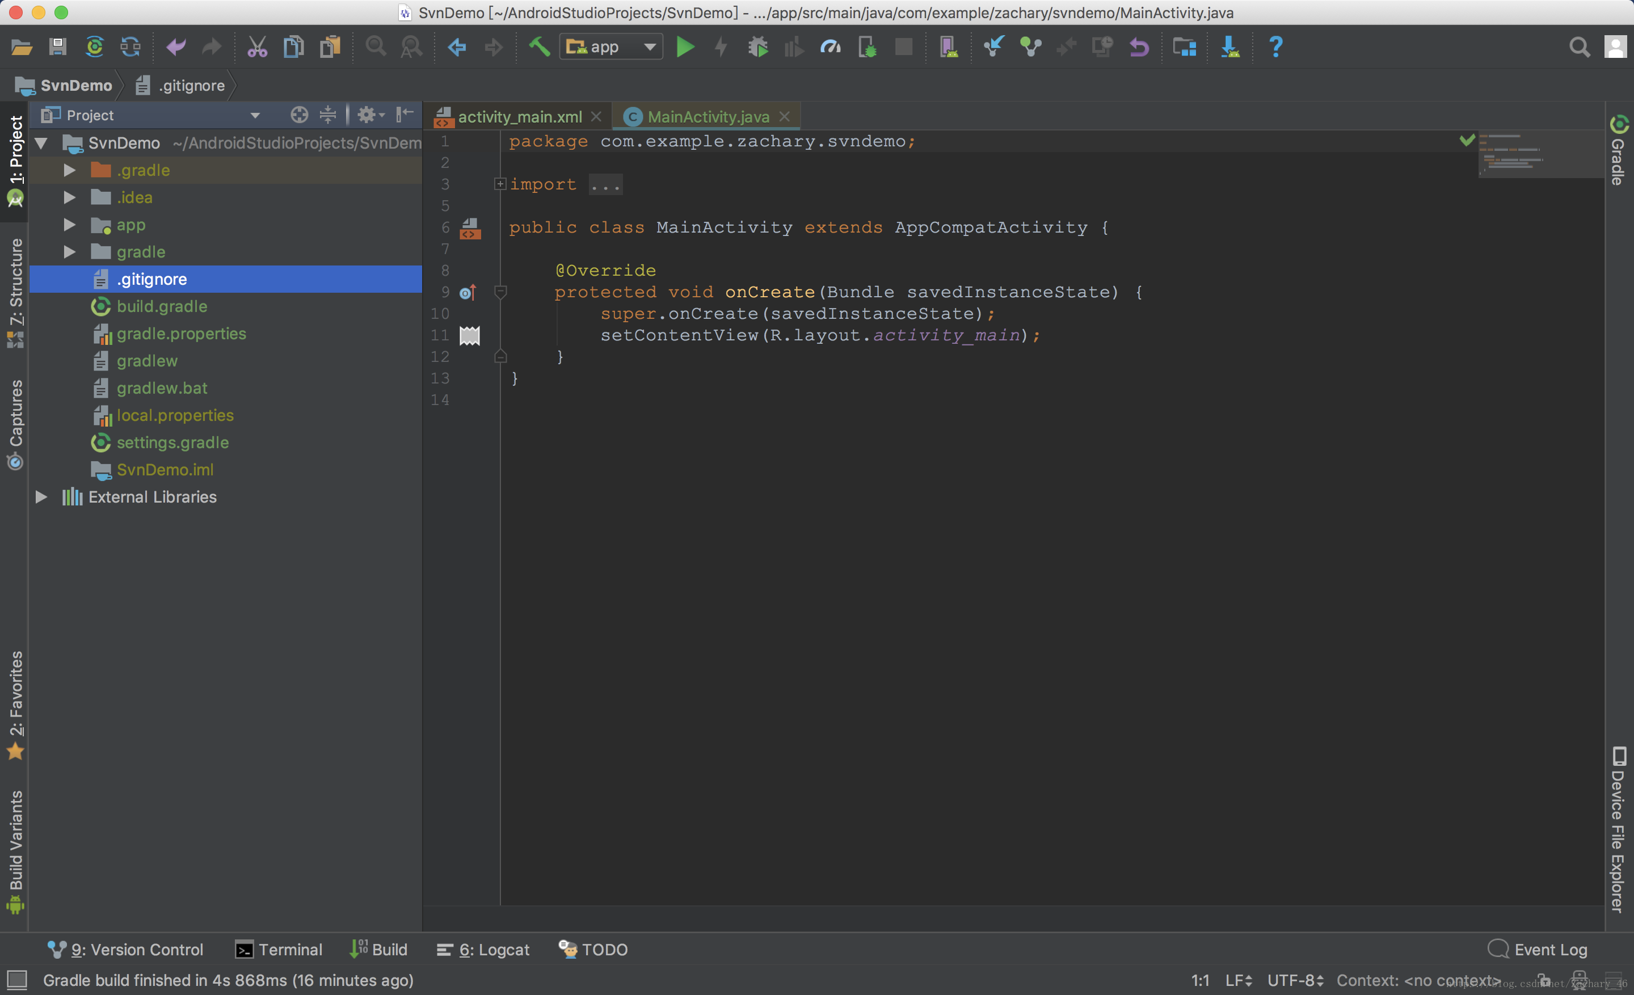Close the activity_main.xml tab

(596, 117)
